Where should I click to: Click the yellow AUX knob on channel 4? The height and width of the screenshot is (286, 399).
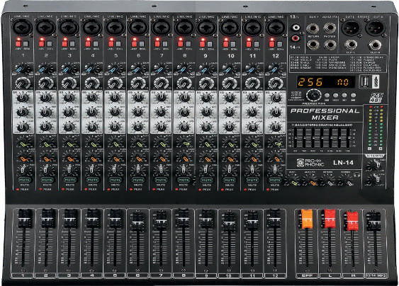(93, 144)
